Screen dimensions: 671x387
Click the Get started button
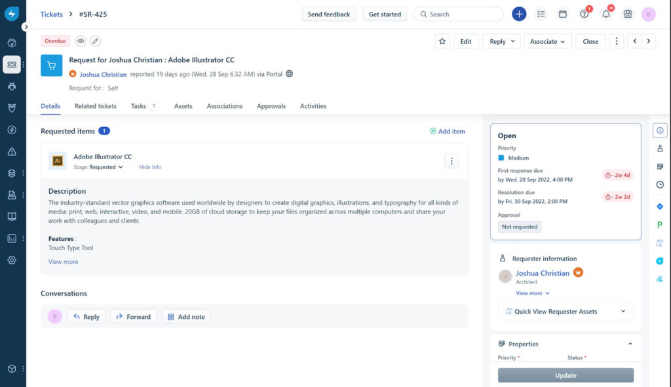385,14
